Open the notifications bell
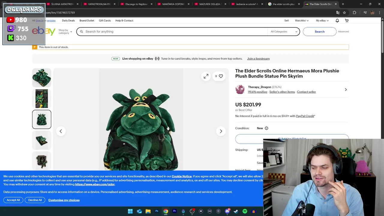384x216 pixels. point(337,21)
